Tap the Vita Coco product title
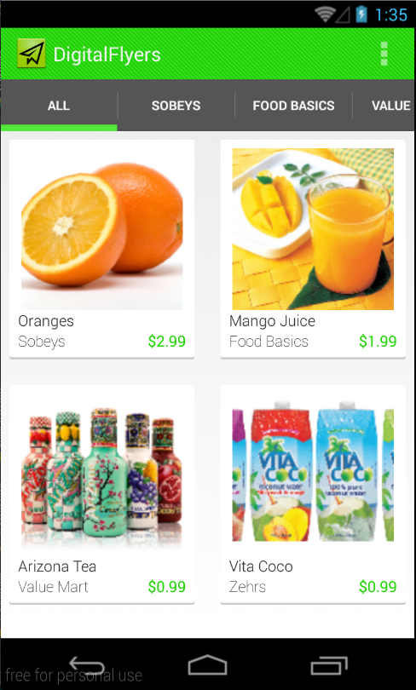This screenshot has width=416, height=690. pos(261,566)
